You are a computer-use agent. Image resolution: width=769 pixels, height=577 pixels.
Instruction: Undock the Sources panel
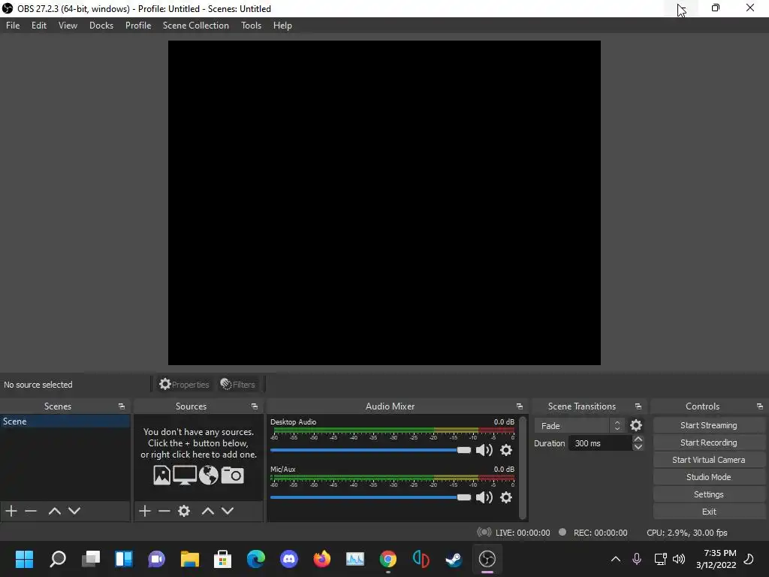pos(255,406)
